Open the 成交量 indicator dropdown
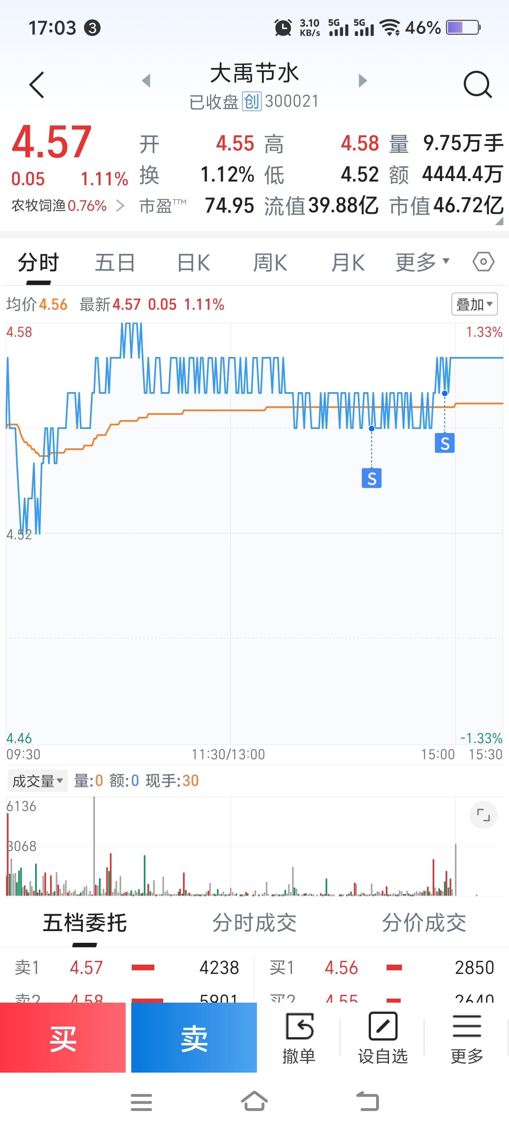The width and height of the screenshot is (509, 1132). pos(37,781)
